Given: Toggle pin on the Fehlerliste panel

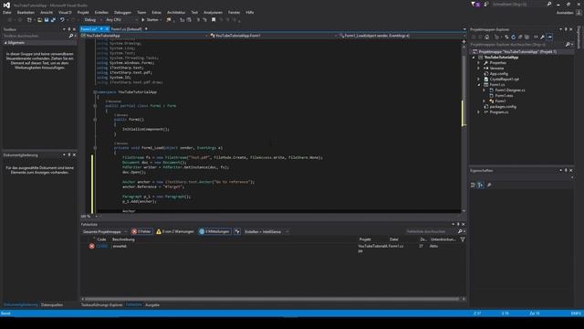Looking at the screenshot, I should click(458, 225).
